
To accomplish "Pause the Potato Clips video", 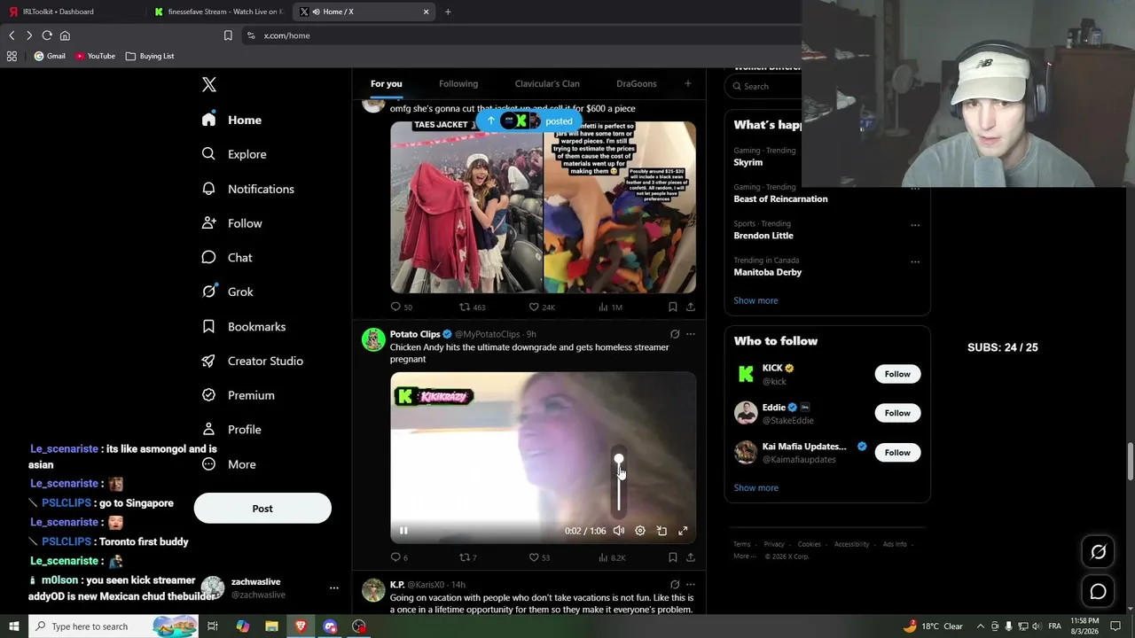I will pyautogui.click(x=403, y=531).
